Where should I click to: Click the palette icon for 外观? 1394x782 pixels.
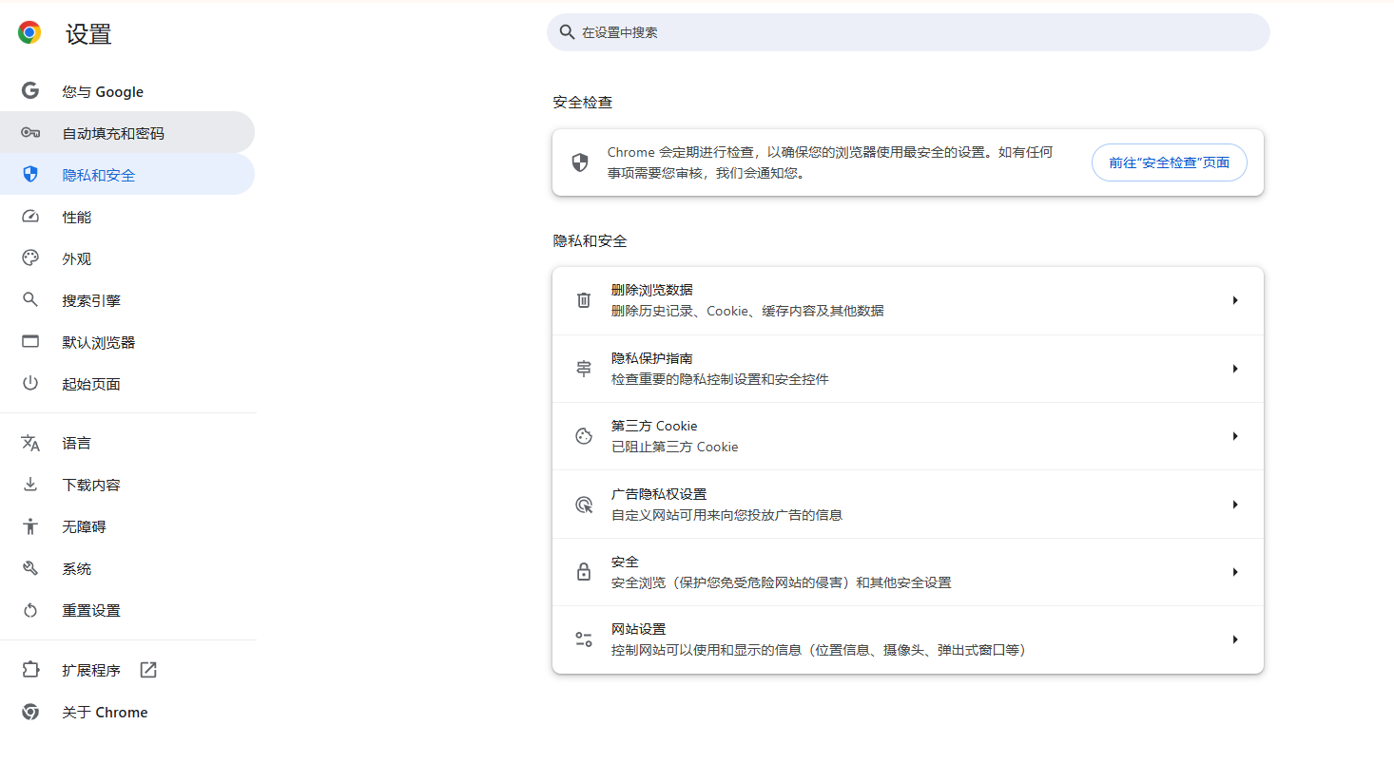(x=30, y=257)
